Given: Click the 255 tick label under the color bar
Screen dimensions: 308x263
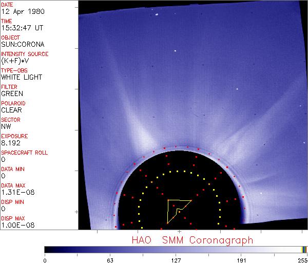Looking at the screenshot, I should tap(301, 259).
